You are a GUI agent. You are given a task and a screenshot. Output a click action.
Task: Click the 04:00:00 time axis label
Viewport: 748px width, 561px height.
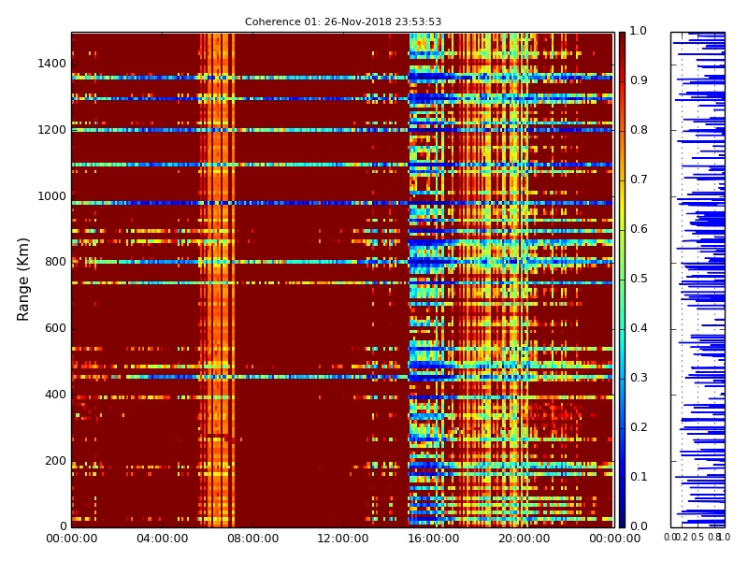[162, 539]
